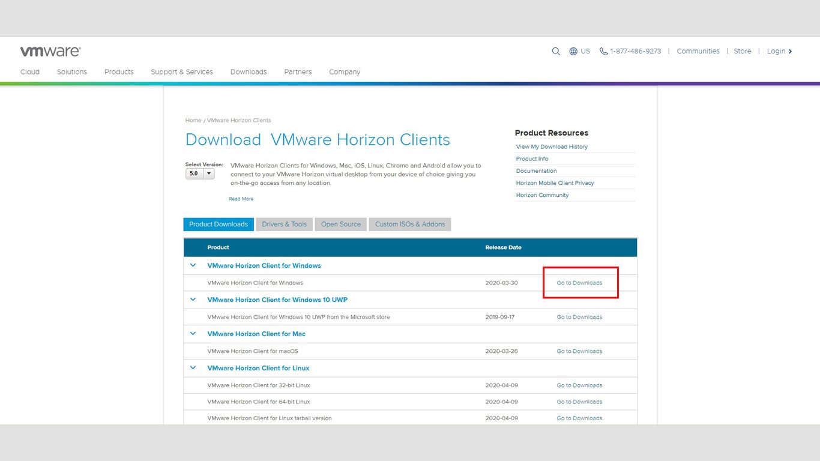Screen dimensions: 820x461
Task: Collapse the Horizon Client for Windows chevron
Action: pyautogui.click(x=193, y=265)
